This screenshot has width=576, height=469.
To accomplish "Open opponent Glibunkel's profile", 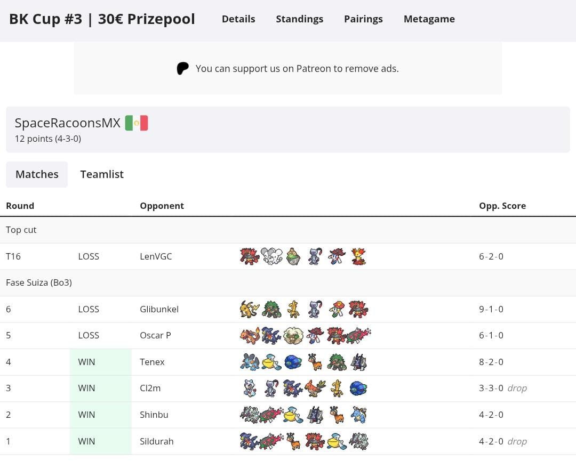I will (x=159, y=309).
